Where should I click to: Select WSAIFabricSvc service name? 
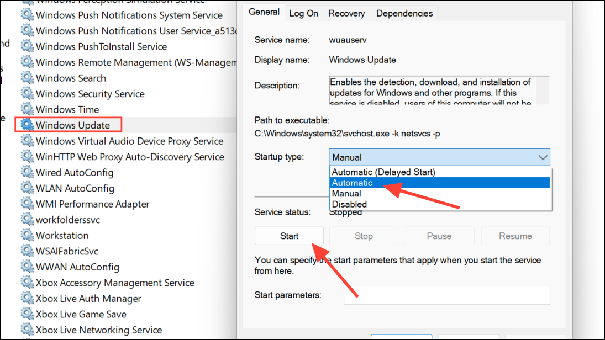[x=67, y=251]
